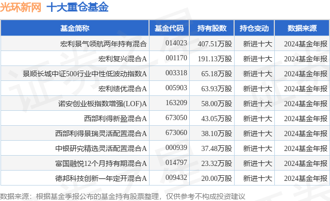This screenshot has height=201, width=330.
Task: Click 新进十大 in the 673060 row
Action: (258, 133)
